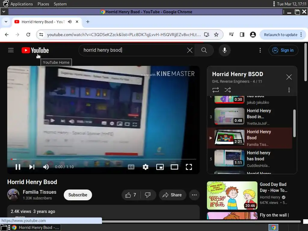This screenshot has width=308, height=231.
Task: Mute the tab via speaker icon
Action: [70, 22]
